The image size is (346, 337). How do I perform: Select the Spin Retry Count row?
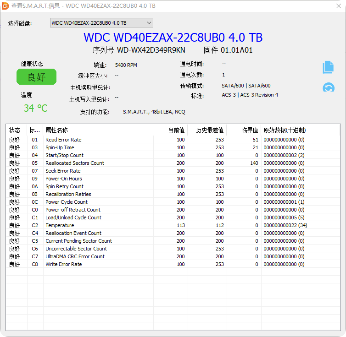pyautogui.click(x=173, y=186)
